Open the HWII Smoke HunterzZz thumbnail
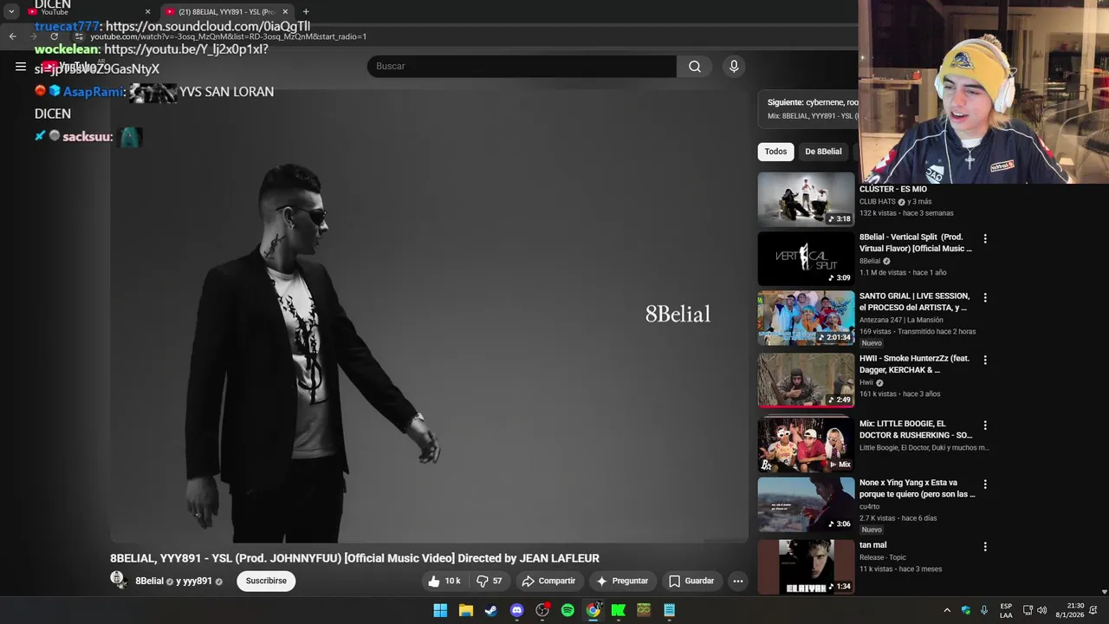 [806, 380]
